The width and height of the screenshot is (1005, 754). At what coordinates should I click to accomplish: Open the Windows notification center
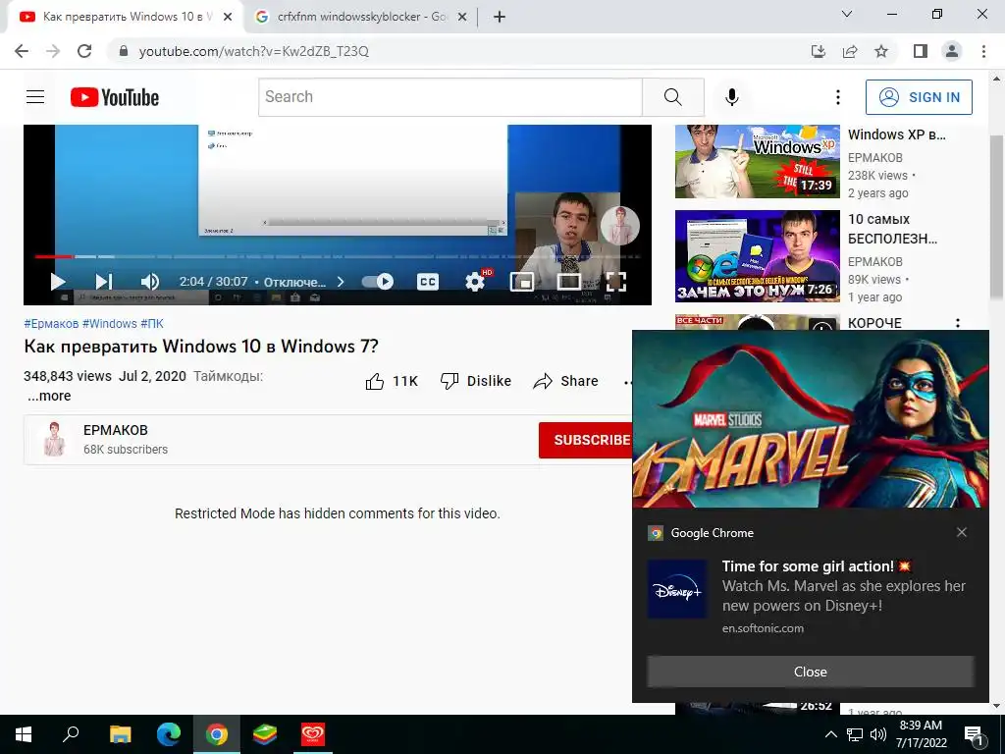(974, 734)
